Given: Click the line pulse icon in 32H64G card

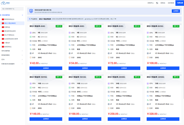Looking at the screenshot, I should pyautogui.click(x=148, y=100).
